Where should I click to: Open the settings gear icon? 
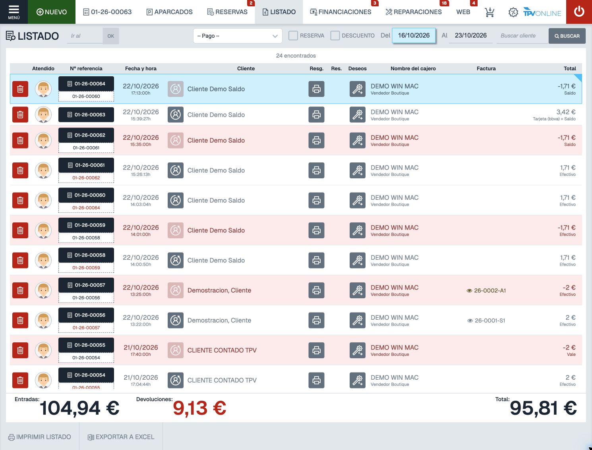coord(513,12)
